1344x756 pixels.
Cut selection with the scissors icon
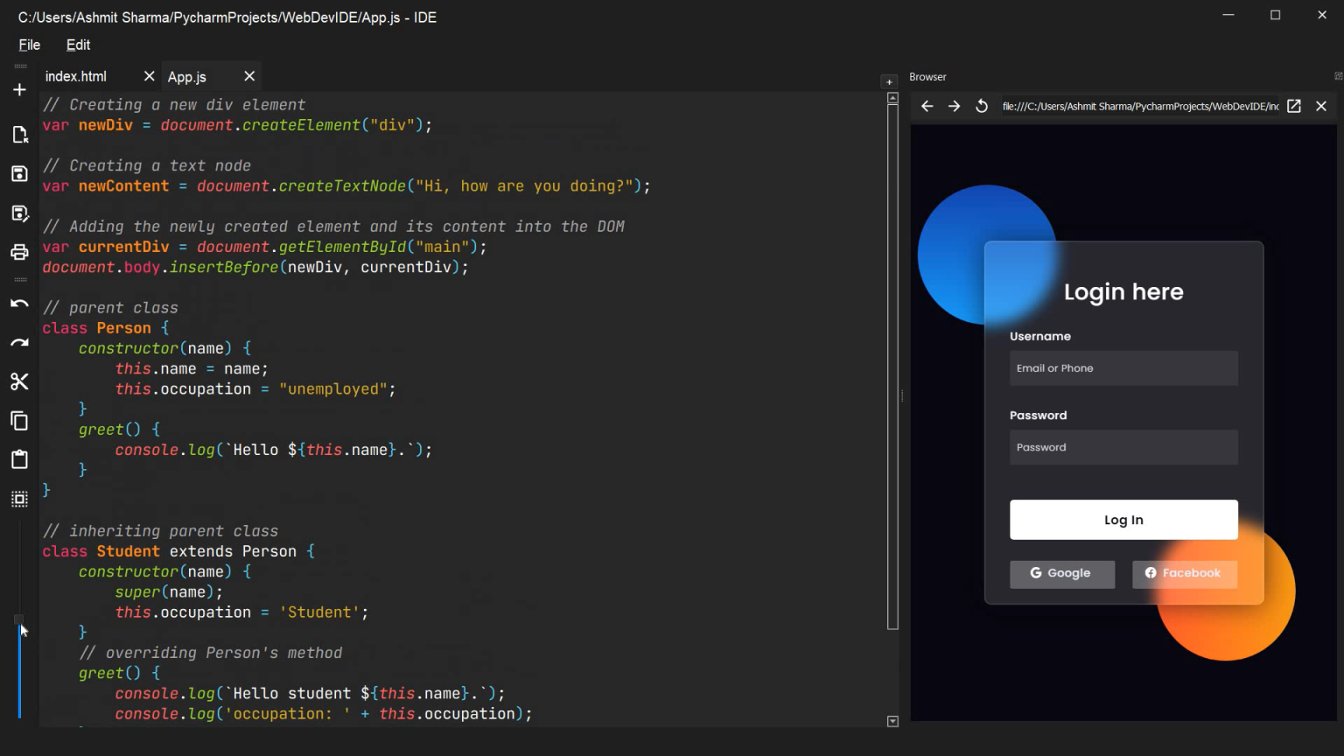point(19,381)
